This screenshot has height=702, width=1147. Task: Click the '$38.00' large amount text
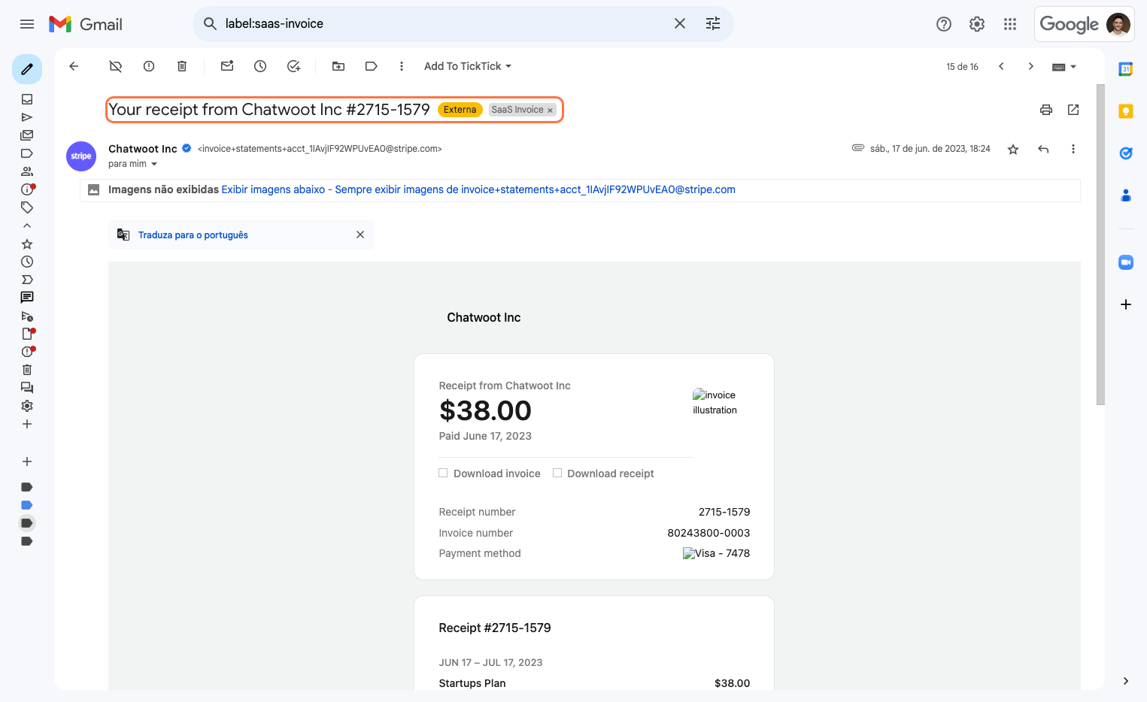[485, 410]
